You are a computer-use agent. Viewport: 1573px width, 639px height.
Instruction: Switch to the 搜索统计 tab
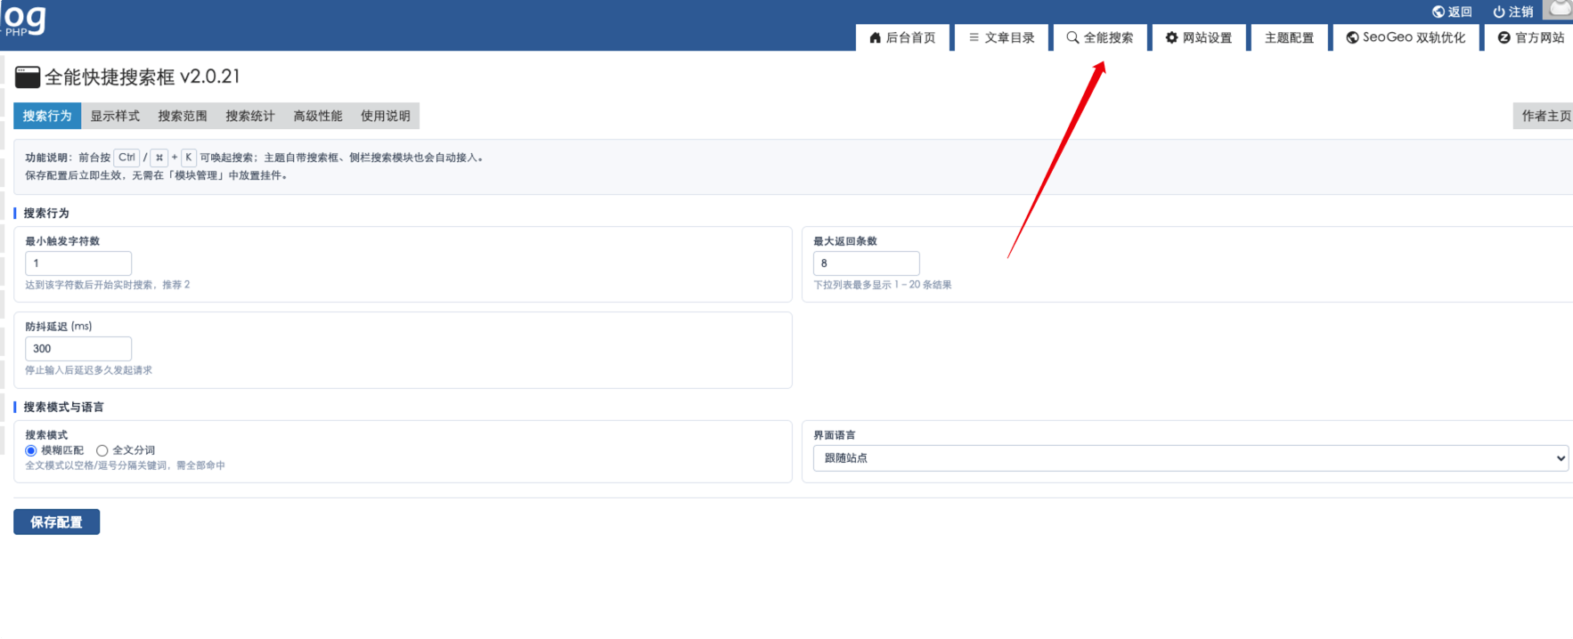(x=250, y=116)
